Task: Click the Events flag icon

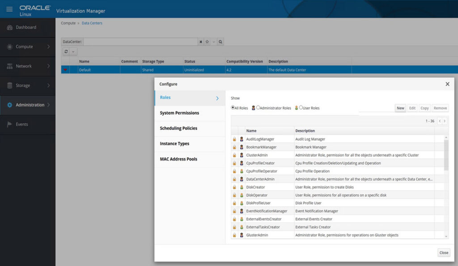Action: (10, 125)
